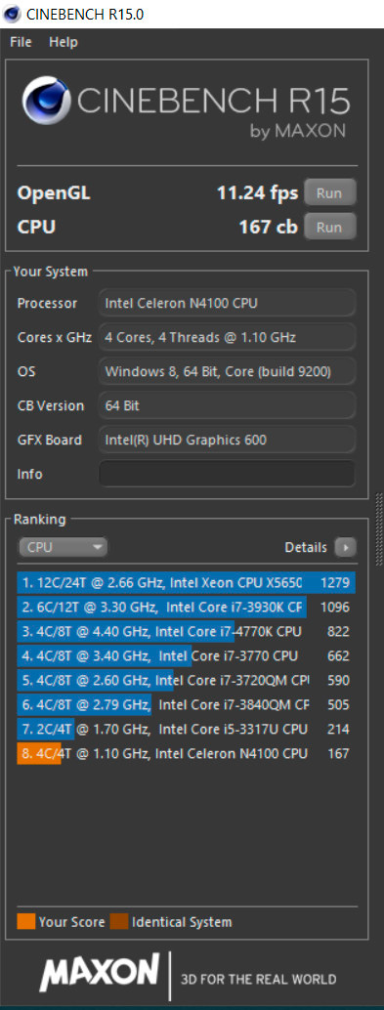
Task: Select the Celeron N4100 ranking entry
Action: click(187, 753)
